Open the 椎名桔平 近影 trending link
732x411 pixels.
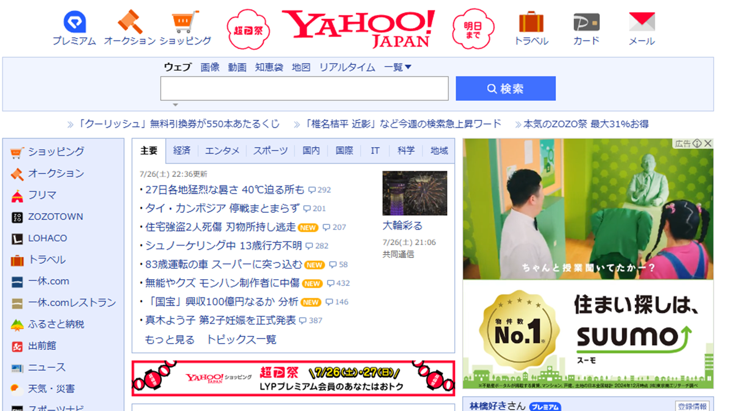pyautogui.click(x=403, y=124)
